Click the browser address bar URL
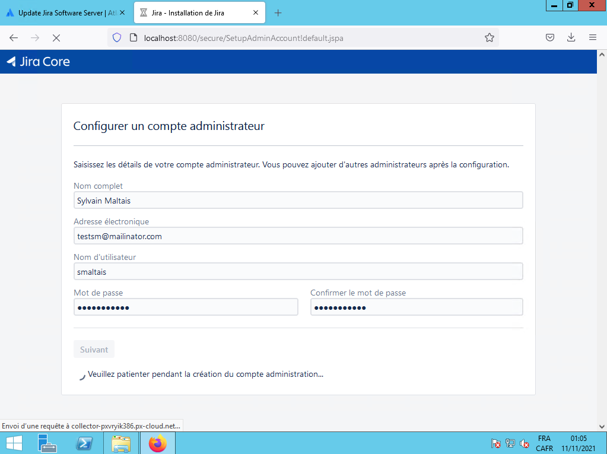Viewport: 607px width, 454px height. click(243, 37)
